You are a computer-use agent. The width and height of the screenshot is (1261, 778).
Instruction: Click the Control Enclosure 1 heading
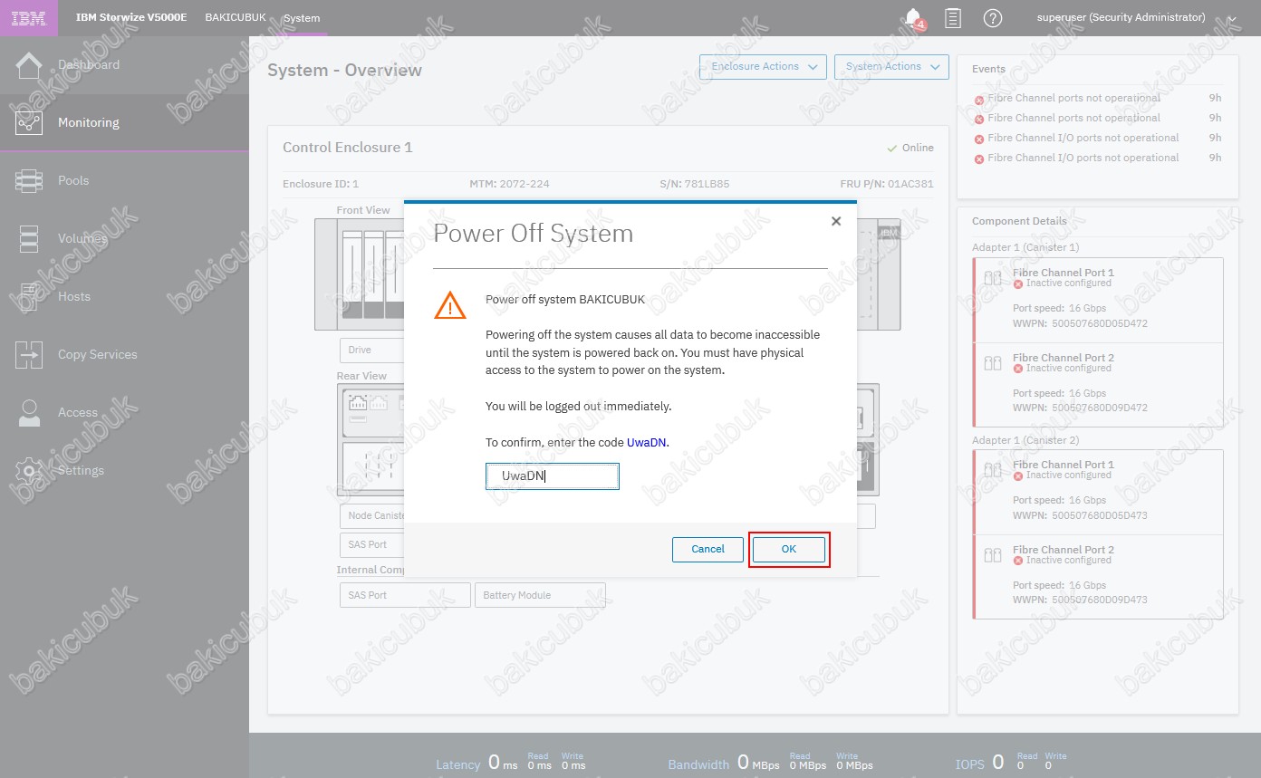pos(348,147)
